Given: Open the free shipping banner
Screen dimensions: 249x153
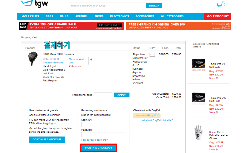Looking at the screenshot, I should tap(179, 26).
